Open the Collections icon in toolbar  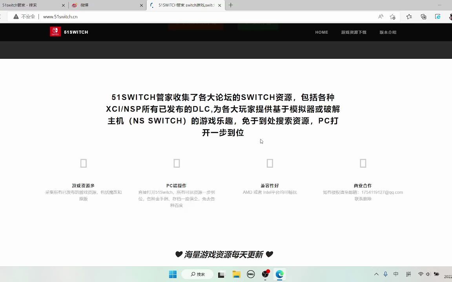click(423, 17)
